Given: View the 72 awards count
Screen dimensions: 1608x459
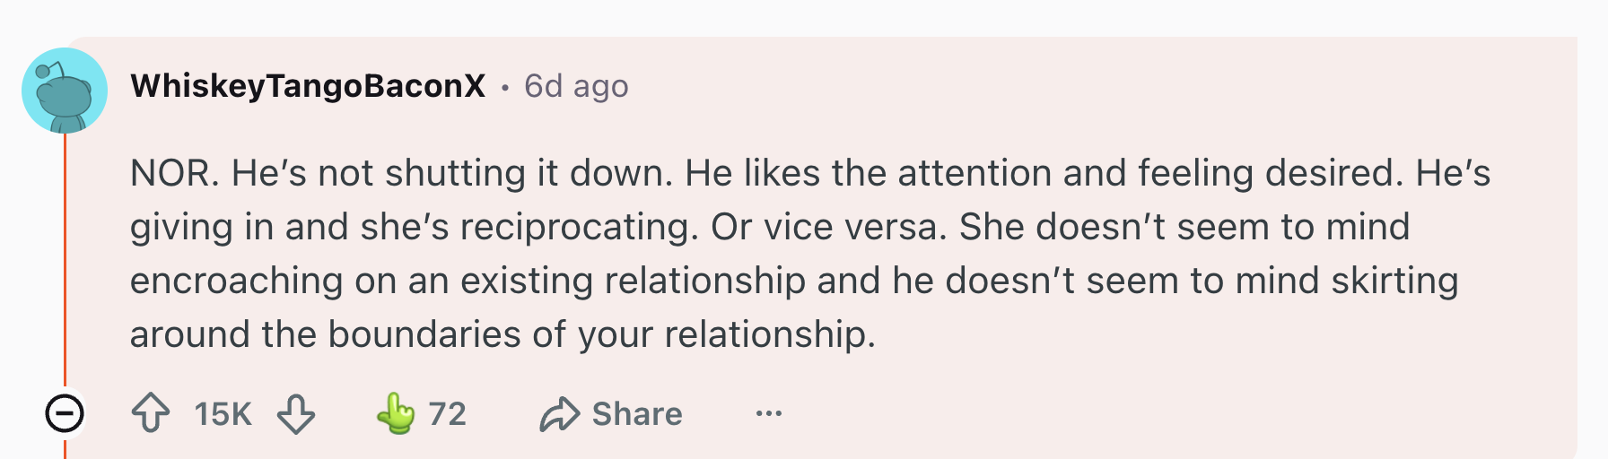Looking at the screenshot, I should pos(448,414).
